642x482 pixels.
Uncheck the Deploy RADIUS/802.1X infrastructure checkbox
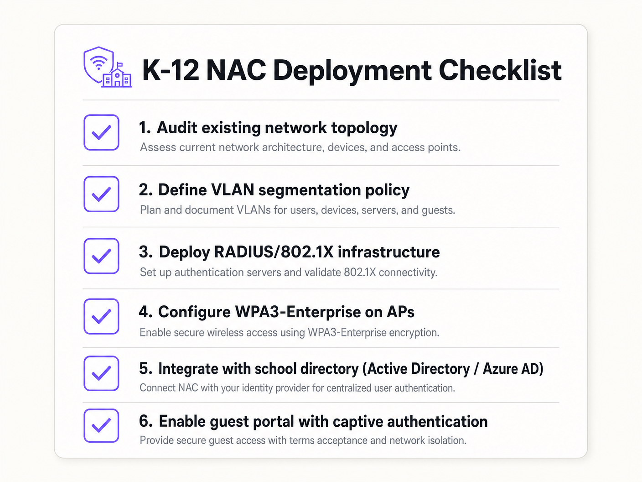(101, 256)
